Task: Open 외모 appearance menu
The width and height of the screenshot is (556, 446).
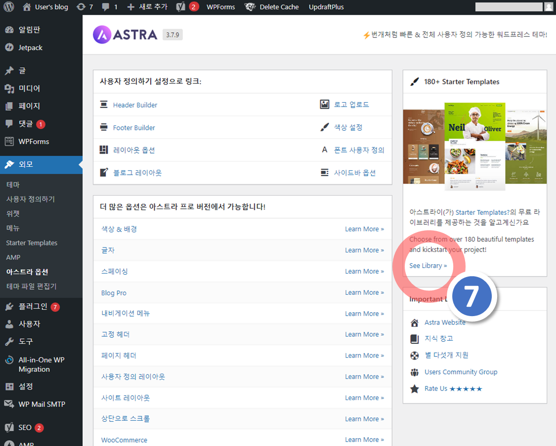Action: click(41, 164)
